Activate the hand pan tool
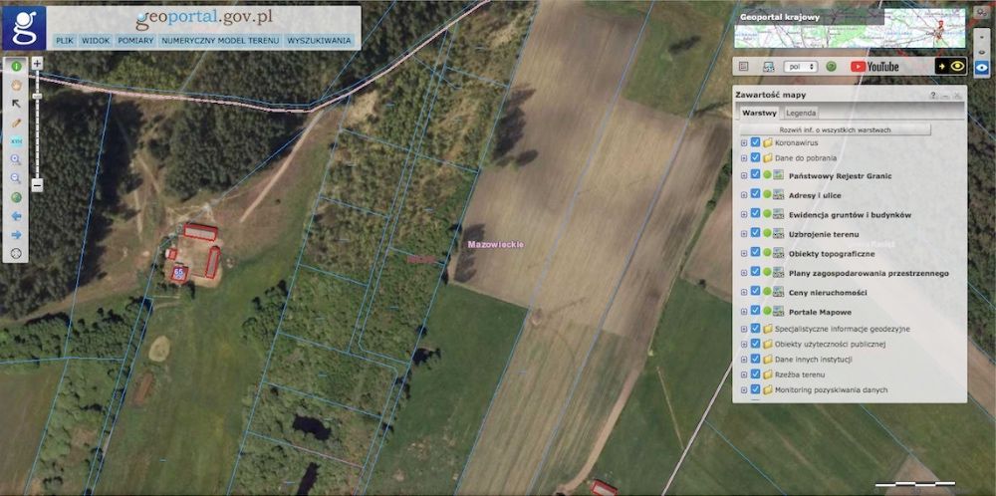The height and width of the screenshot is (496, 996). 17,85
